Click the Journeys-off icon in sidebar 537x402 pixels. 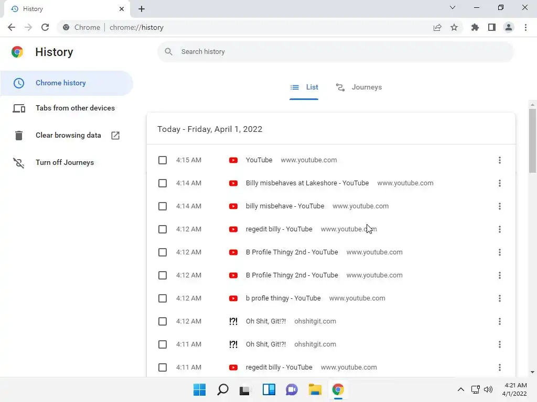point(19,163)
